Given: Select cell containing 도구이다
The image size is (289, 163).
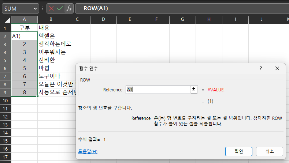Looking at the screenshot, I should [51, 76].
